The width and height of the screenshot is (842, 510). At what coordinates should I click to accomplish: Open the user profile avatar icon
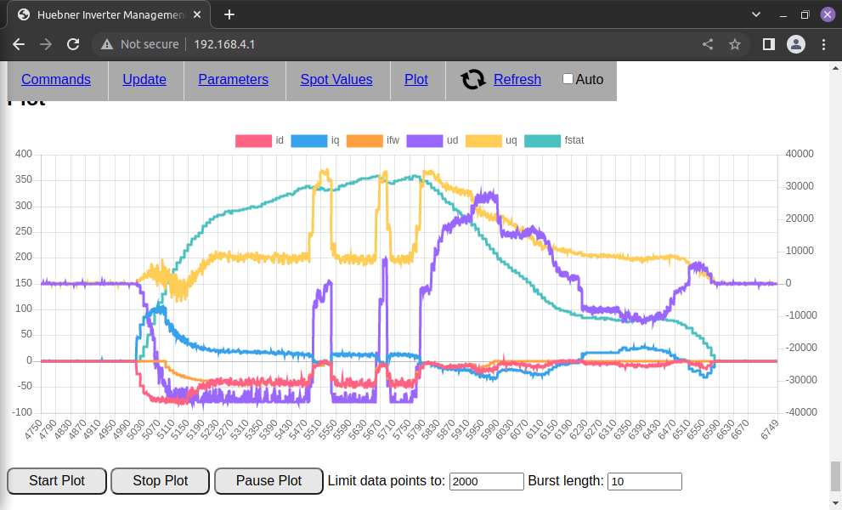point(795,44)
